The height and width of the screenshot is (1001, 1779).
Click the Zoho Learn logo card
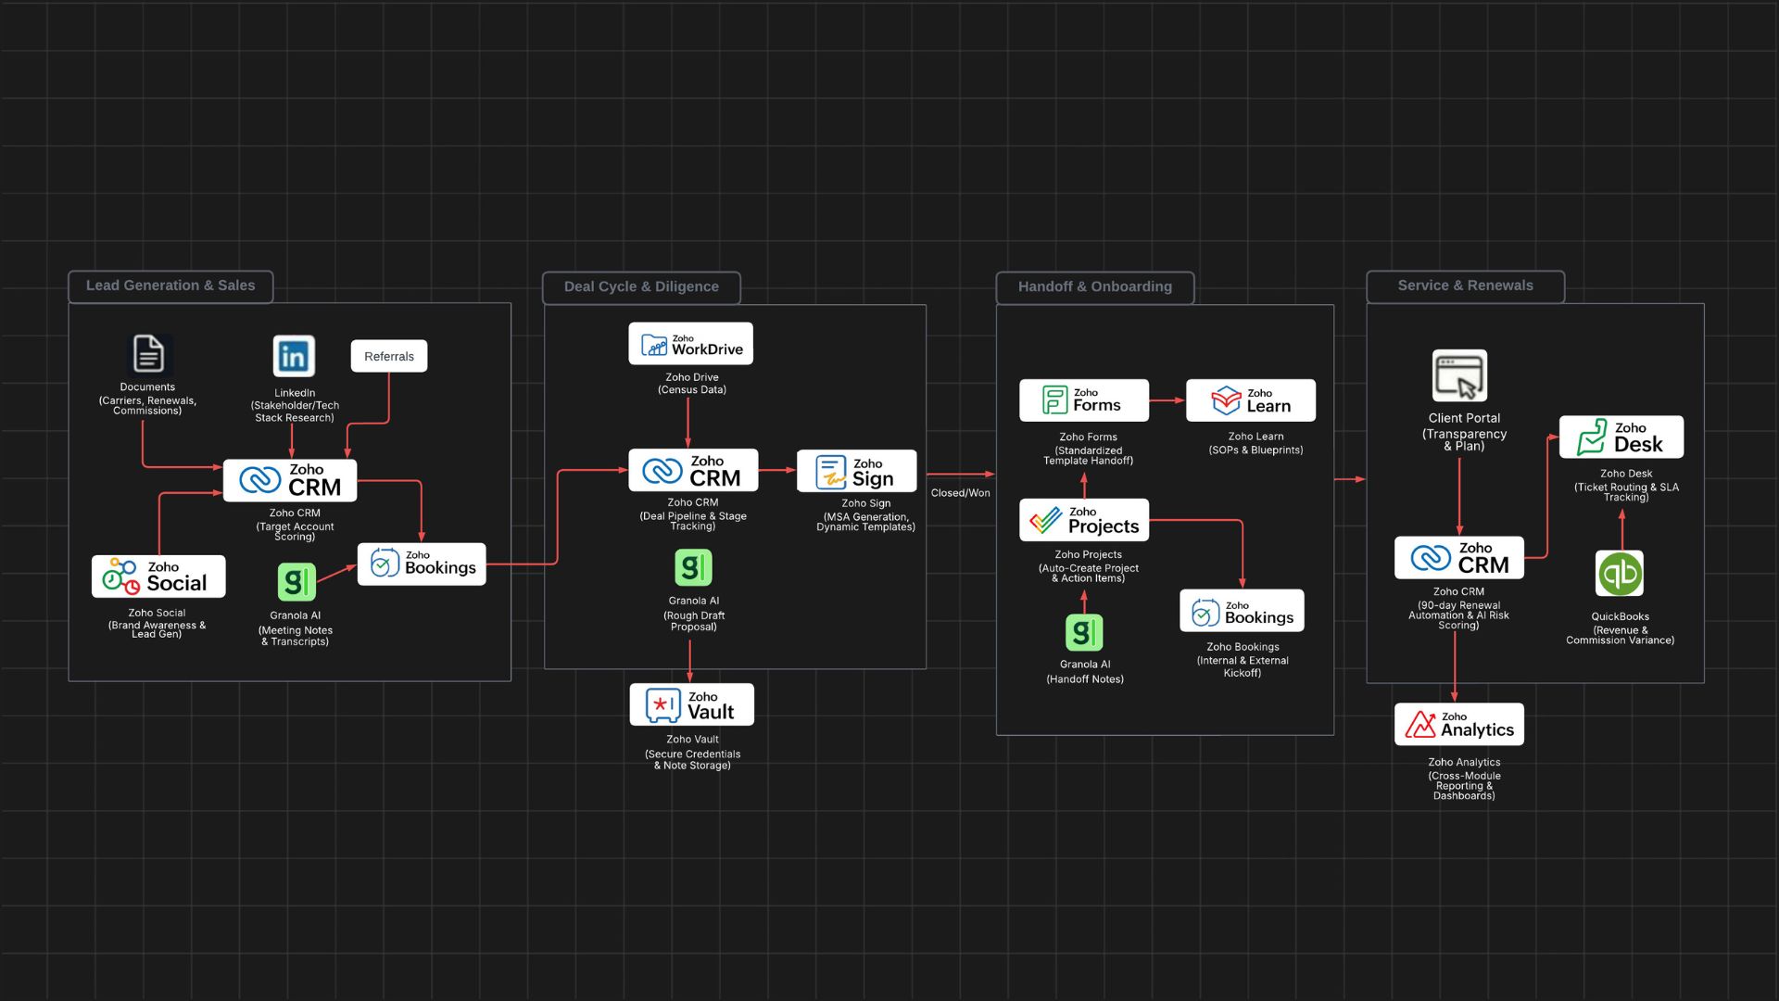[1250, 400]
